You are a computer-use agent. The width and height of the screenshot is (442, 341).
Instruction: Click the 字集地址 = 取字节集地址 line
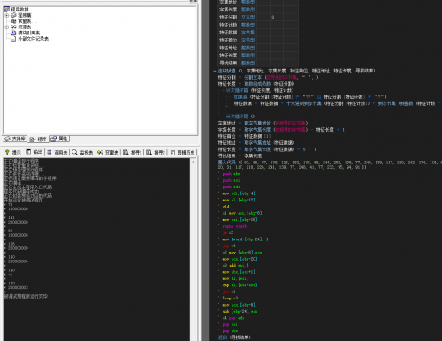[x=263, y=123]
